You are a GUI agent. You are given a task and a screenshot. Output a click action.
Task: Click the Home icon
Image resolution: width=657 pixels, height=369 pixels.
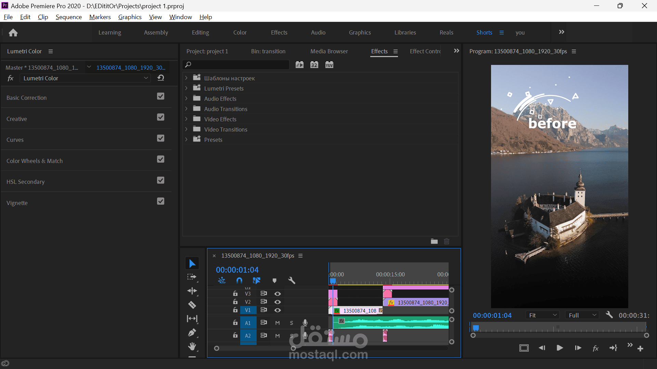pos(13,32)
